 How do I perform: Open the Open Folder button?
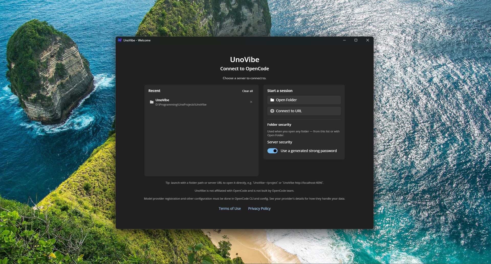coord(304,100)
